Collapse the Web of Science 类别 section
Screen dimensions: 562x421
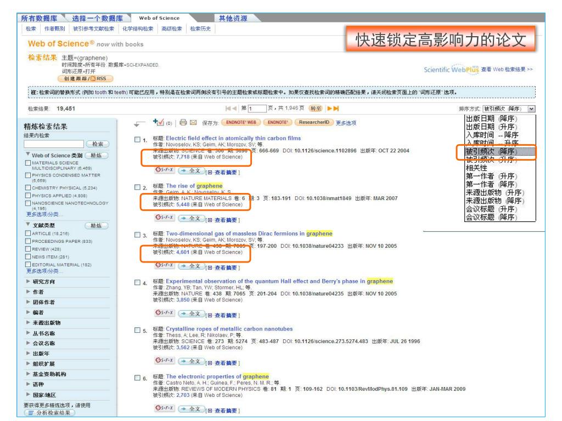[x=28, y=154]
